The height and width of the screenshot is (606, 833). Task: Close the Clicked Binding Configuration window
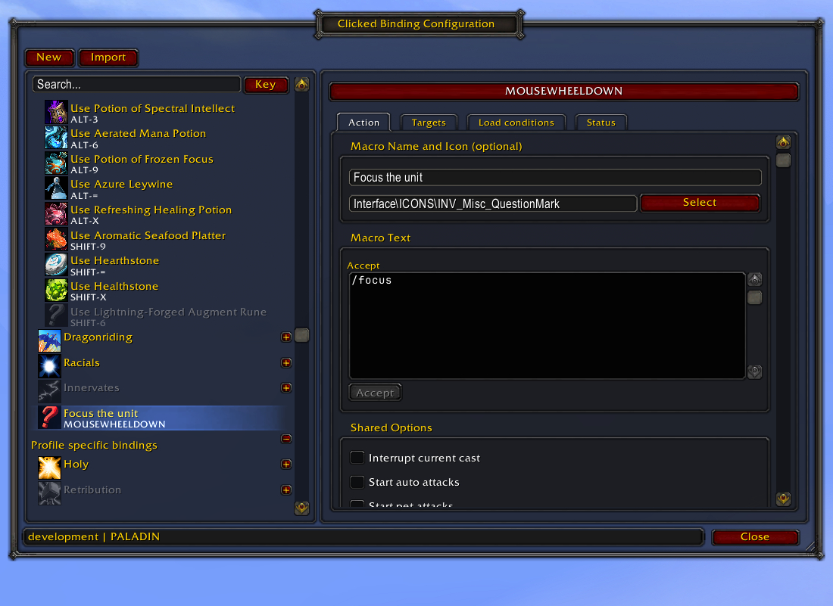click(x=755, y=537)
